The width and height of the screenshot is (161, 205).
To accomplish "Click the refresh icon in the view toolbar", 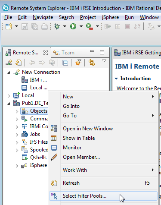I will pos(19,63).
